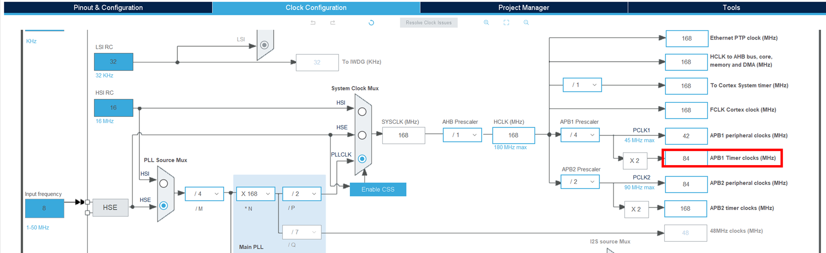Open the APB1 Prescaler dropdown

pos(580,135)
